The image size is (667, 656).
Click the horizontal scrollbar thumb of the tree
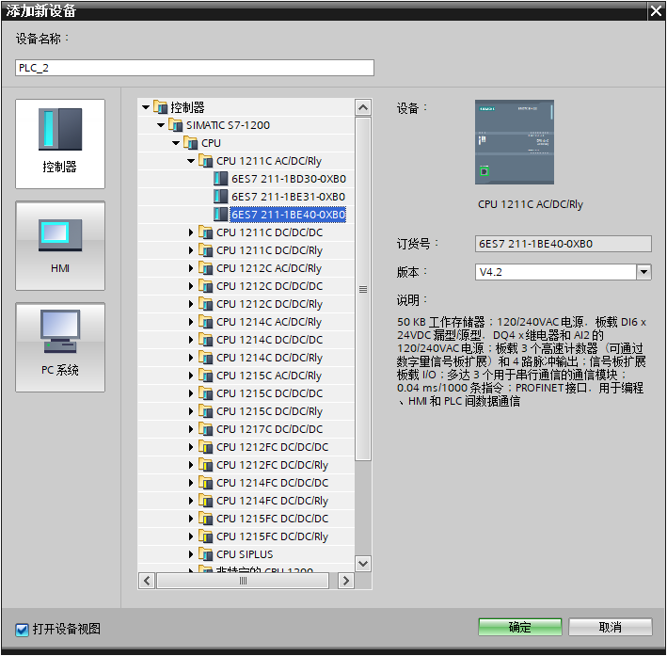click(x=243, y=581)
